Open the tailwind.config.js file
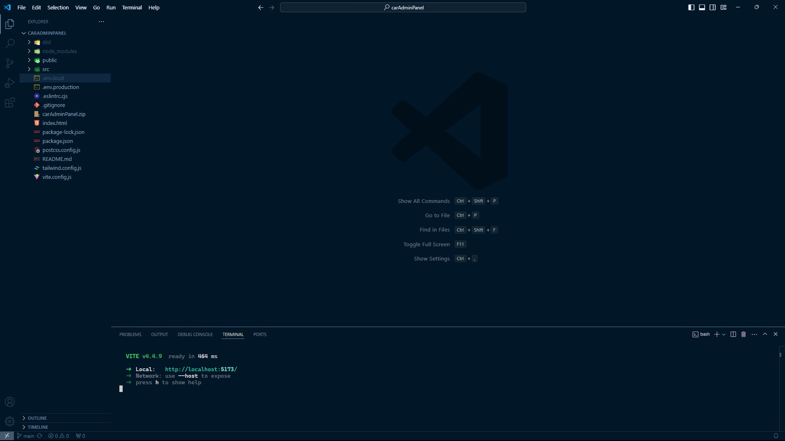The image size is (785, 441). click(65, 168)
